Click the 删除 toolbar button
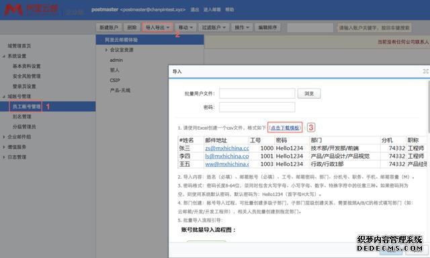The height and width of the screenshot is (258, 430). 132,28
